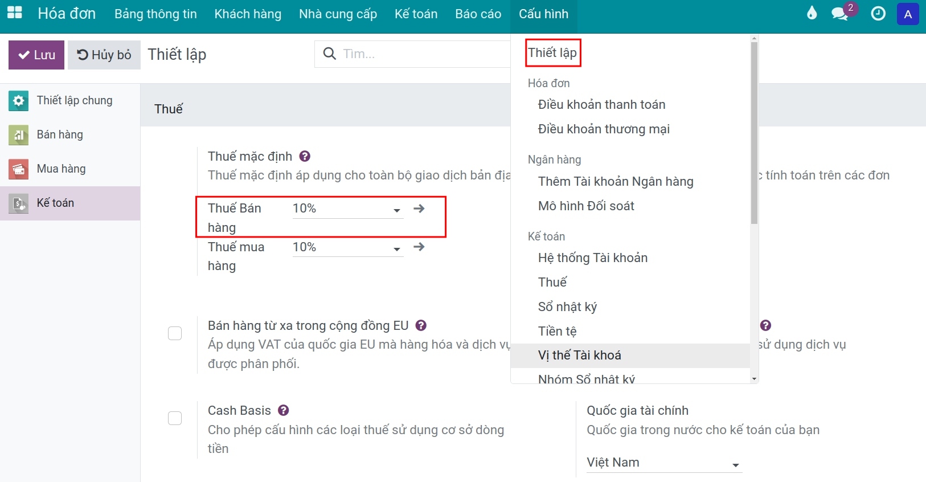Open the Bảng thông tin menu
Image resolution: width=926 pixels, height=482 pixels.
tap(155, 14)
